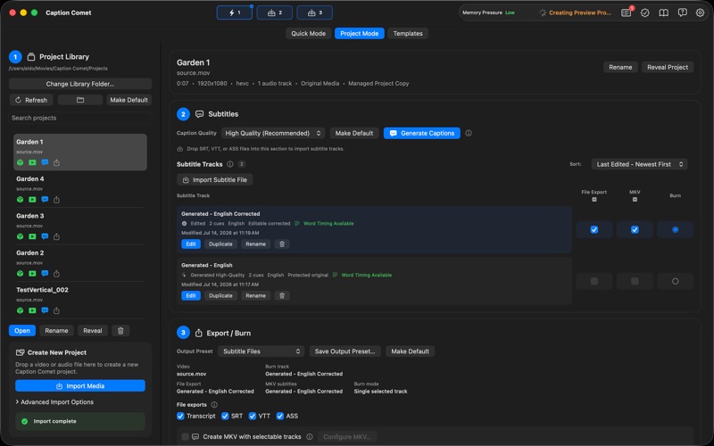Switch to Quick Mode tab
The width and height of the screenshot is (714, 446).
coord(308,33)
